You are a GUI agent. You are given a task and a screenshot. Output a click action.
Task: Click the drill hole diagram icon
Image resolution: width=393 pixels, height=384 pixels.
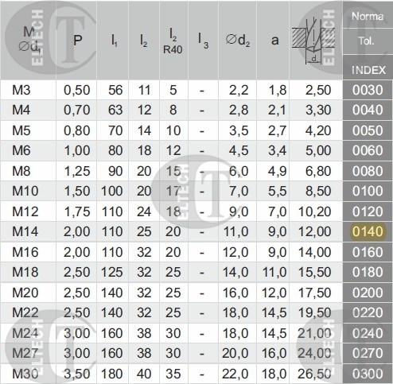click(x=313, y=41)
